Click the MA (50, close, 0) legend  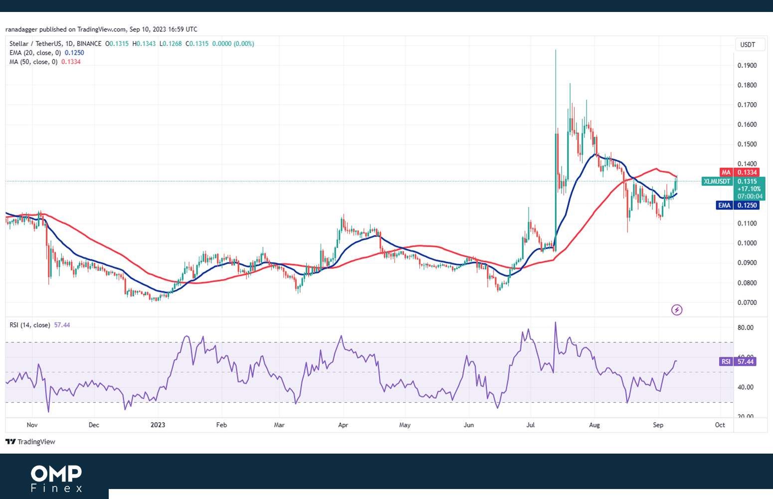tap(45, 61)
